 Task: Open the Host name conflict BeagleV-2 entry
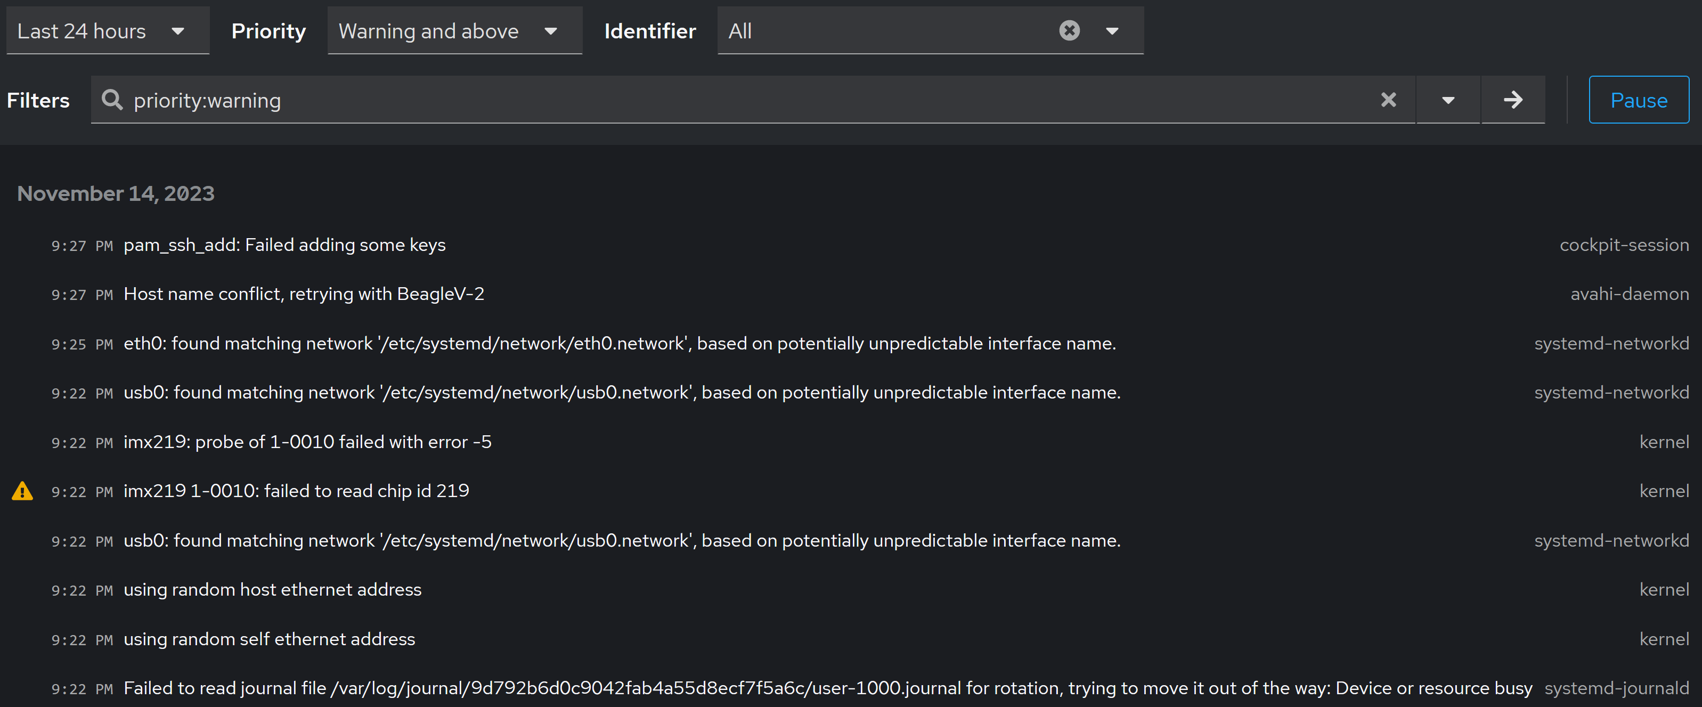(x=851, y=294)
